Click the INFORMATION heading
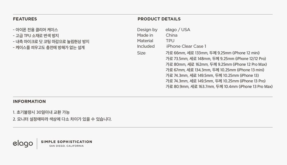Viewport: 287px width, 165px height. pyautogui.click(x=29, y=102)
